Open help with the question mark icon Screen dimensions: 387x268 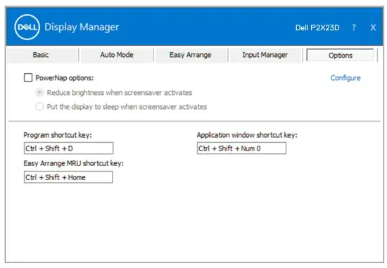pos(354,27)
